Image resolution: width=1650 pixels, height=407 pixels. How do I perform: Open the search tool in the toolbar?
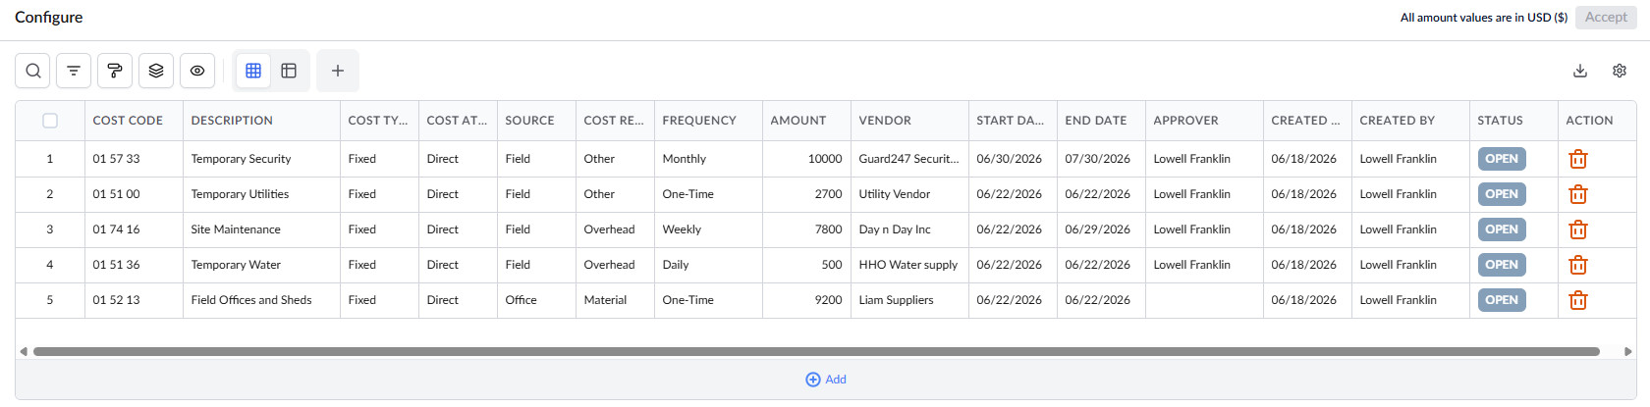coord(33,71)
